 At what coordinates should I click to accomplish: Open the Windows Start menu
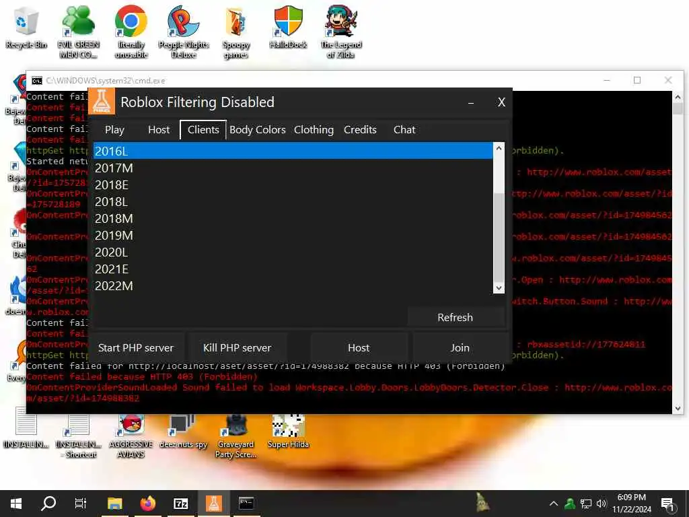(x=16, y=504)
